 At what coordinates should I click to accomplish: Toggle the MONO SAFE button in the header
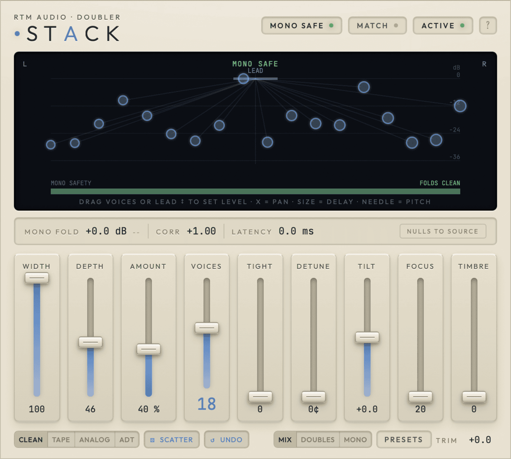point(301,26)
